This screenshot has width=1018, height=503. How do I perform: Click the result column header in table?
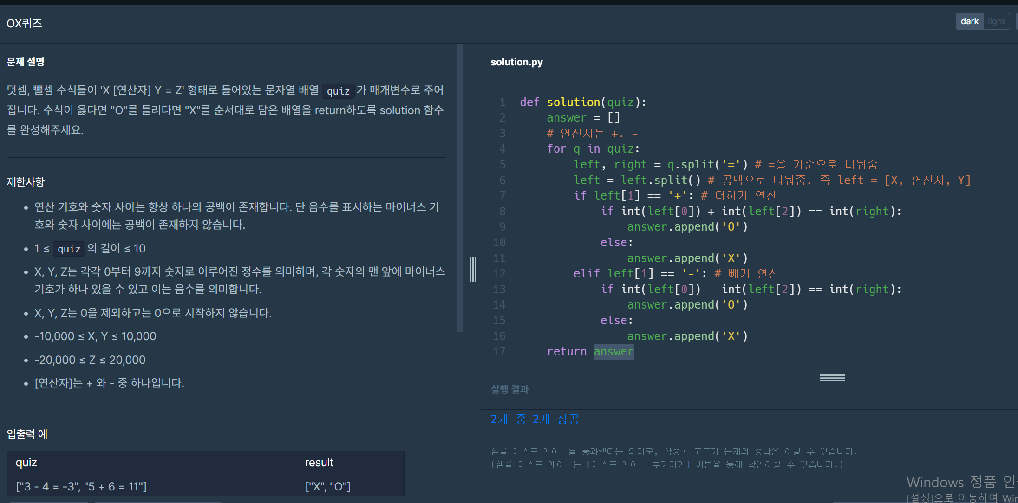[350, 463]
